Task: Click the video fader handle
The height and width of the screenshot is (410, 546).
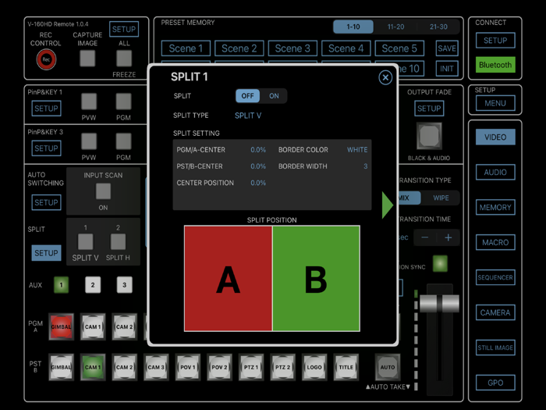Action: click(x=439, y=304)
